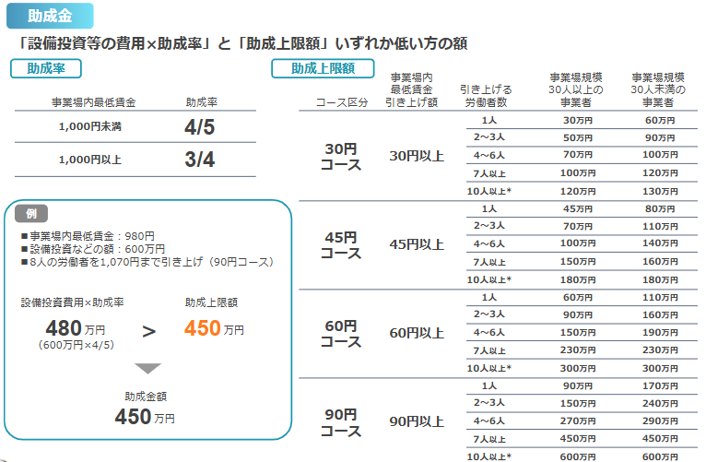The image size is (706, 462).
Task: Select the 60円コース label
Action: 341,333
